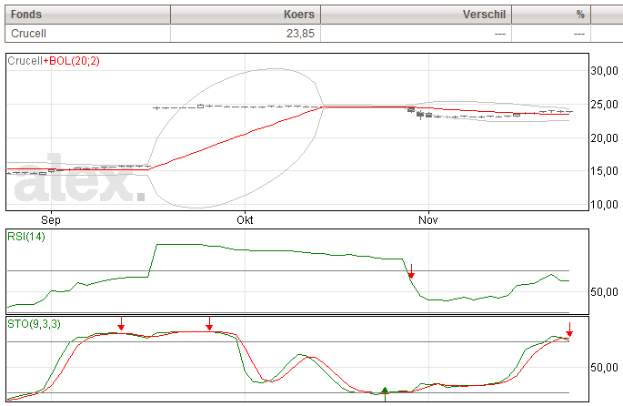The image size is (623, 406).
Task: Click the red sell arrow on RSI chart
Action: click(412, 271)
